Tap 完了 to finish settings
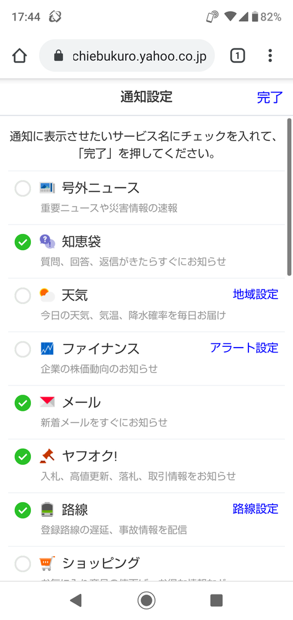Screen dimensions: 293x620 (269, 97)
